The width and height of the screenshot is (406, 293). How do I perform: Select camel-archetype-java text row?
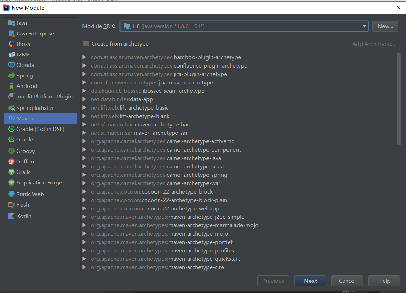[156, 158]
